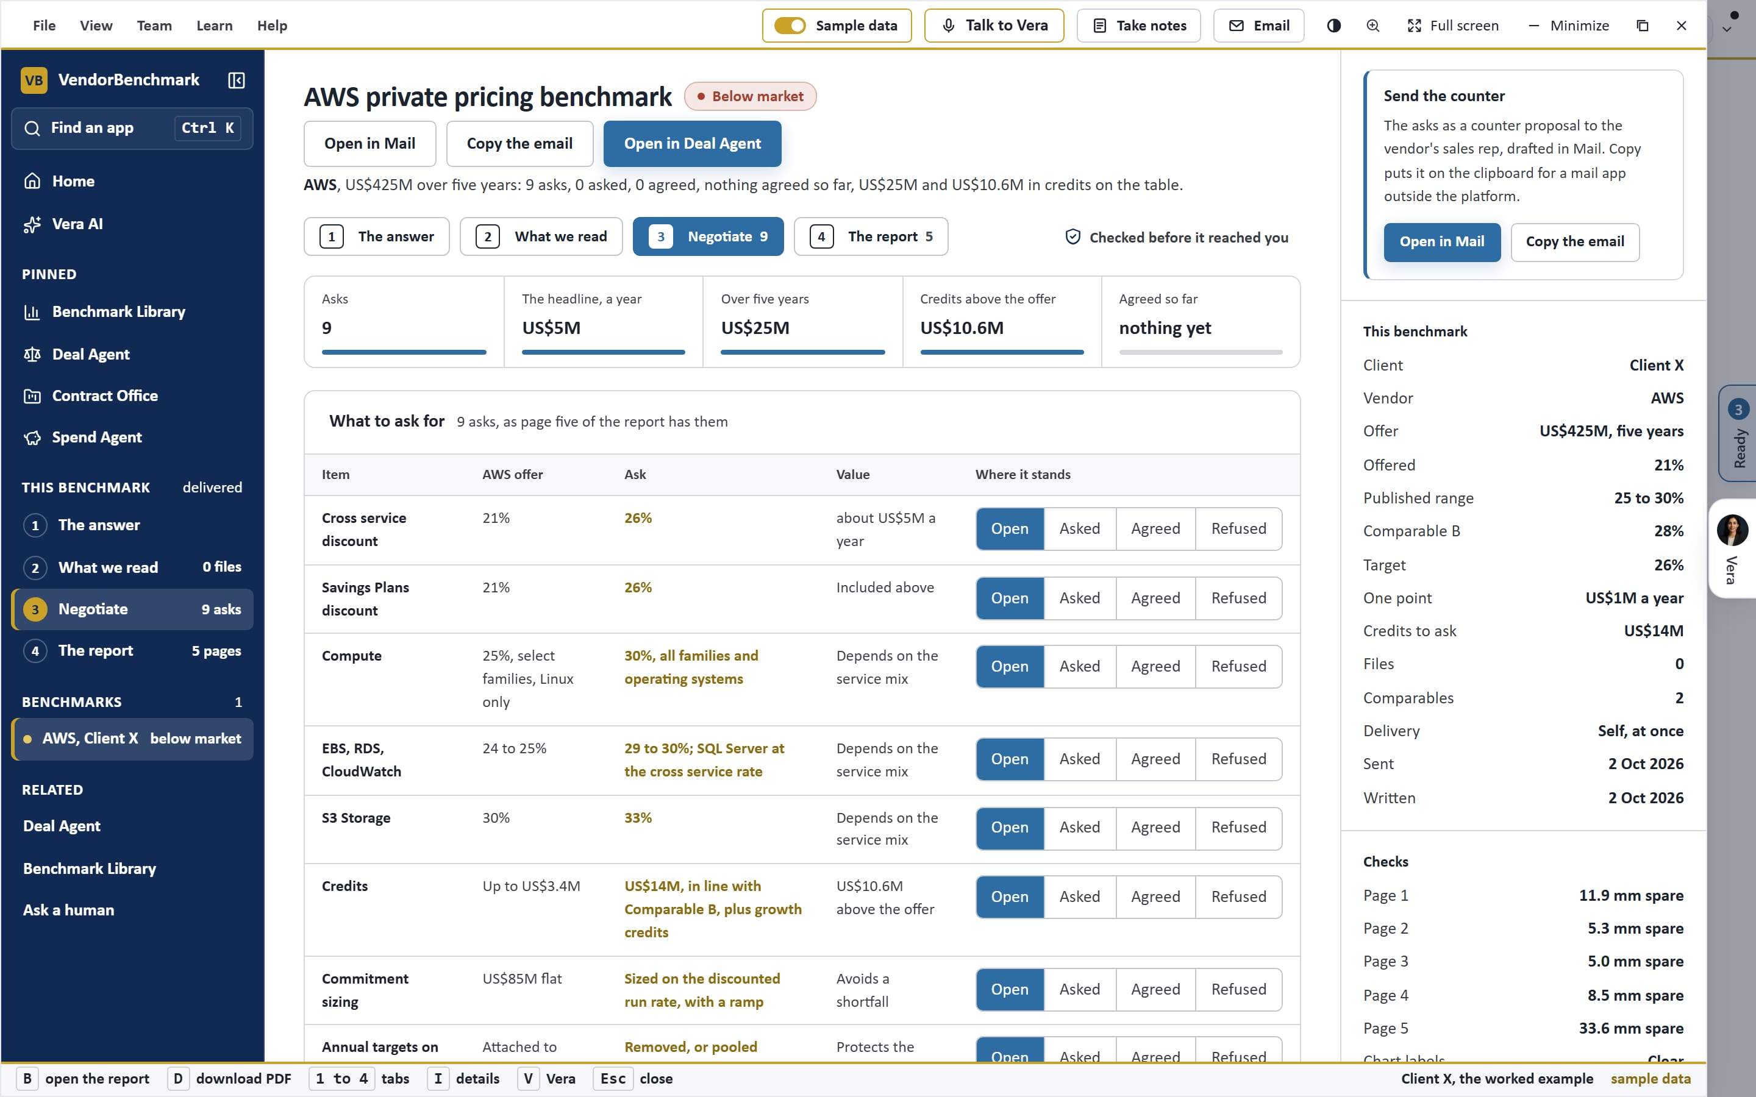Click the VB logo badge

34,80
